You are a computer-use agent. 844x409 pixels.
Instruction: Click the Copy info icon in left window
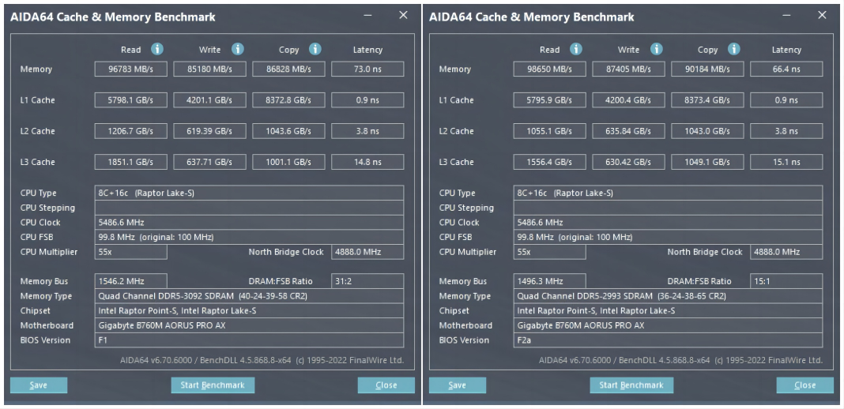315,50
